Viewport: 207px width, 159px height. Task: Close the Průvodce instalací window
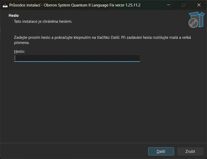pyautogui.click(x=199, y=5)
